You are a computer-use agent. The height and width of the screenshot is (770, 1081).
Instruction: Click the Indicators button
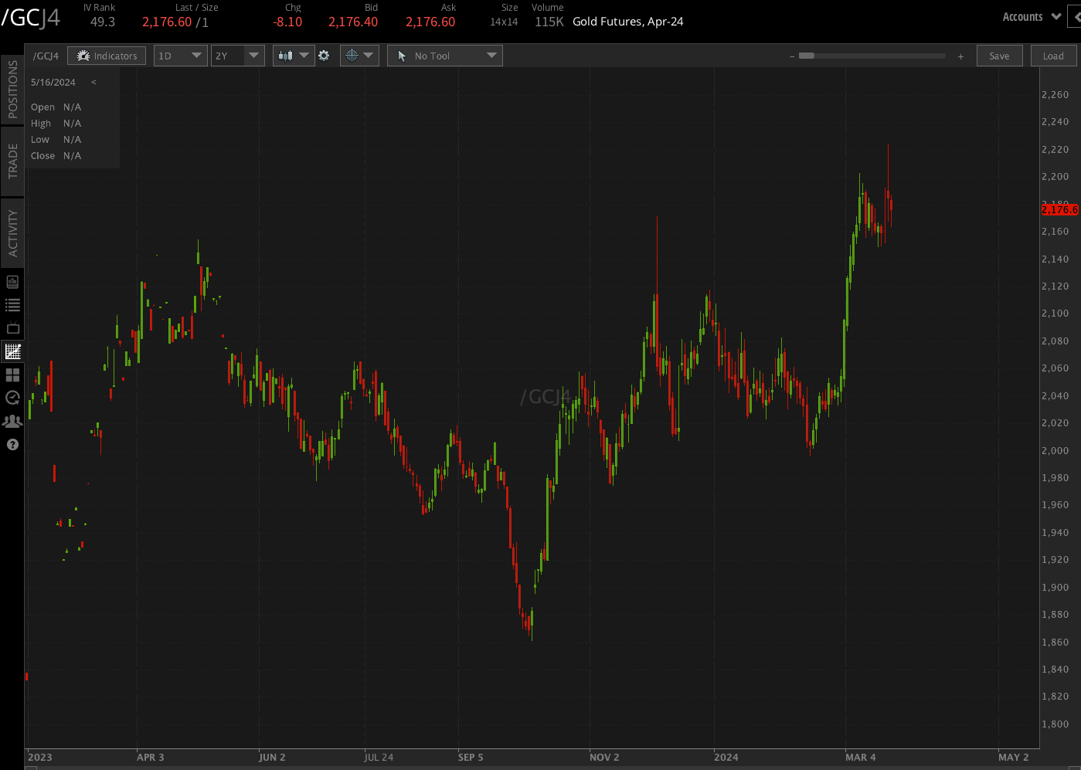pyautogui.click(x=107, y=55)
